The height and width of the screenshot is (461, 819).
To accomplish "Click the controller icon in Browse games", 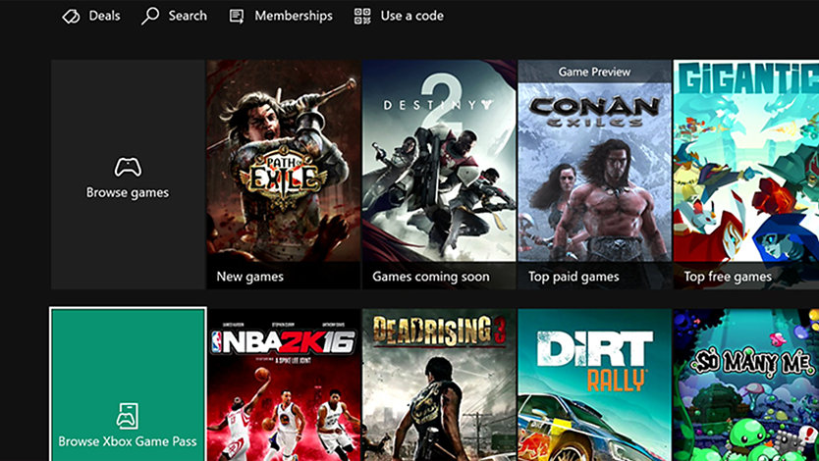I will [128, 167].
